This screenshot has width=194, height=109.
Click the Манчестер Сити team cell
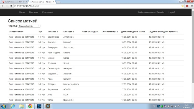click(71, 84)
